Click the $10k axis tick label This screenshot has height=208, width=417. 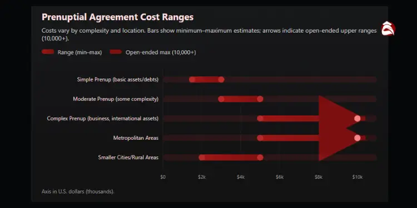(358, 177)
